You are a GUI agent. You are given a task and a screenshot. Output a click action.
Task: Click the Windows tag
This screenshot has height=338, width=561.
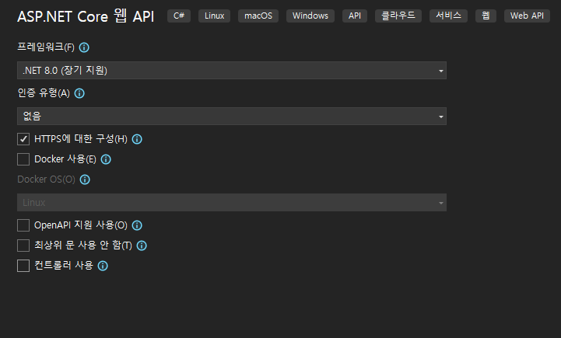tap(310, 16)
